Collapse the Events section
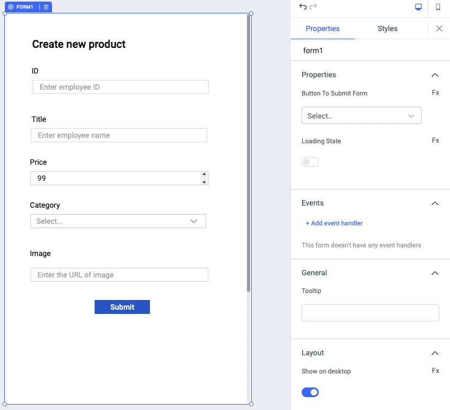The height and width of the screenshot is (410, 450). (434, 203)
